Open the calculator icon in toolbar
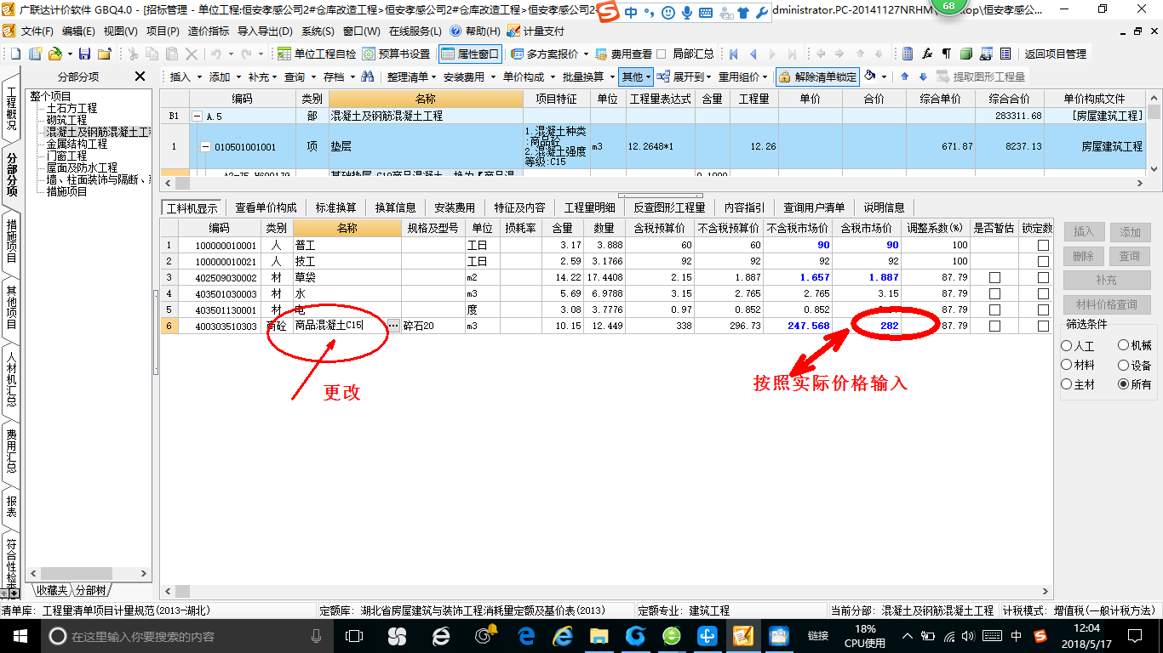The width and height of the screenshot is (1163, 653). (908, 54)
